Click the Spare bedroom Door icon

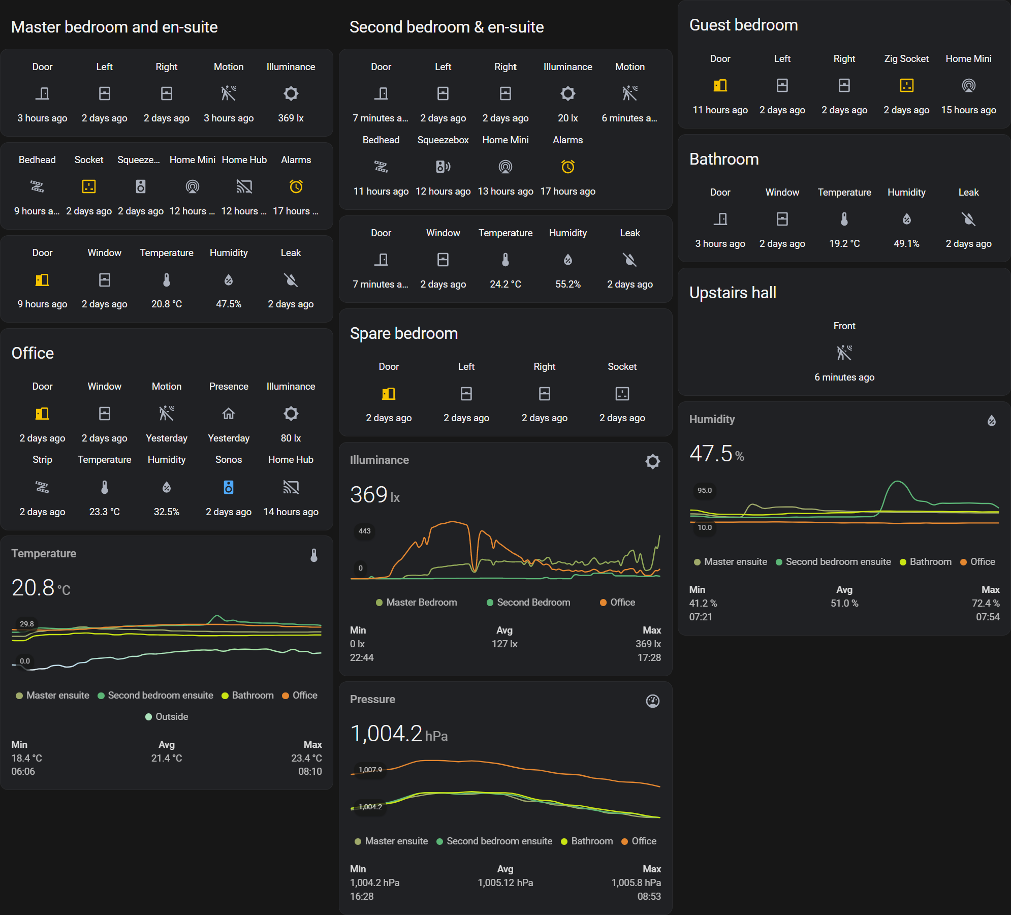[x=389, y=394]
